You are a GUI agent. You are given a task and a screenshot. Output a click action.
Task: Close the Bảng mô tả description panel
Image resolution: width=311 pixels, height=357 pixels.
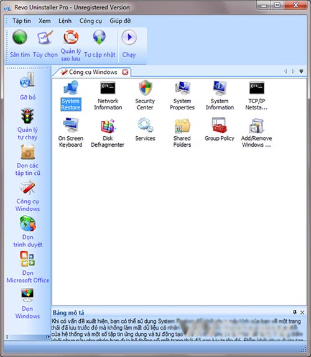(302, 312)
